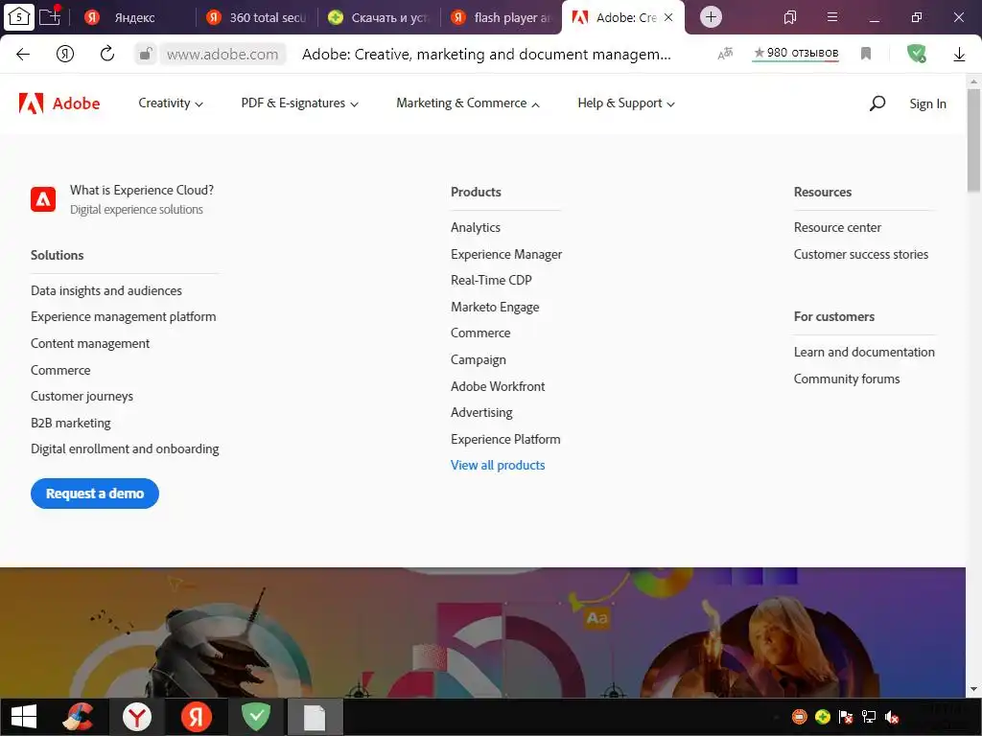Open What is Experience Cloud link
The height and width of the screenshot is (736, 982).
142,191
